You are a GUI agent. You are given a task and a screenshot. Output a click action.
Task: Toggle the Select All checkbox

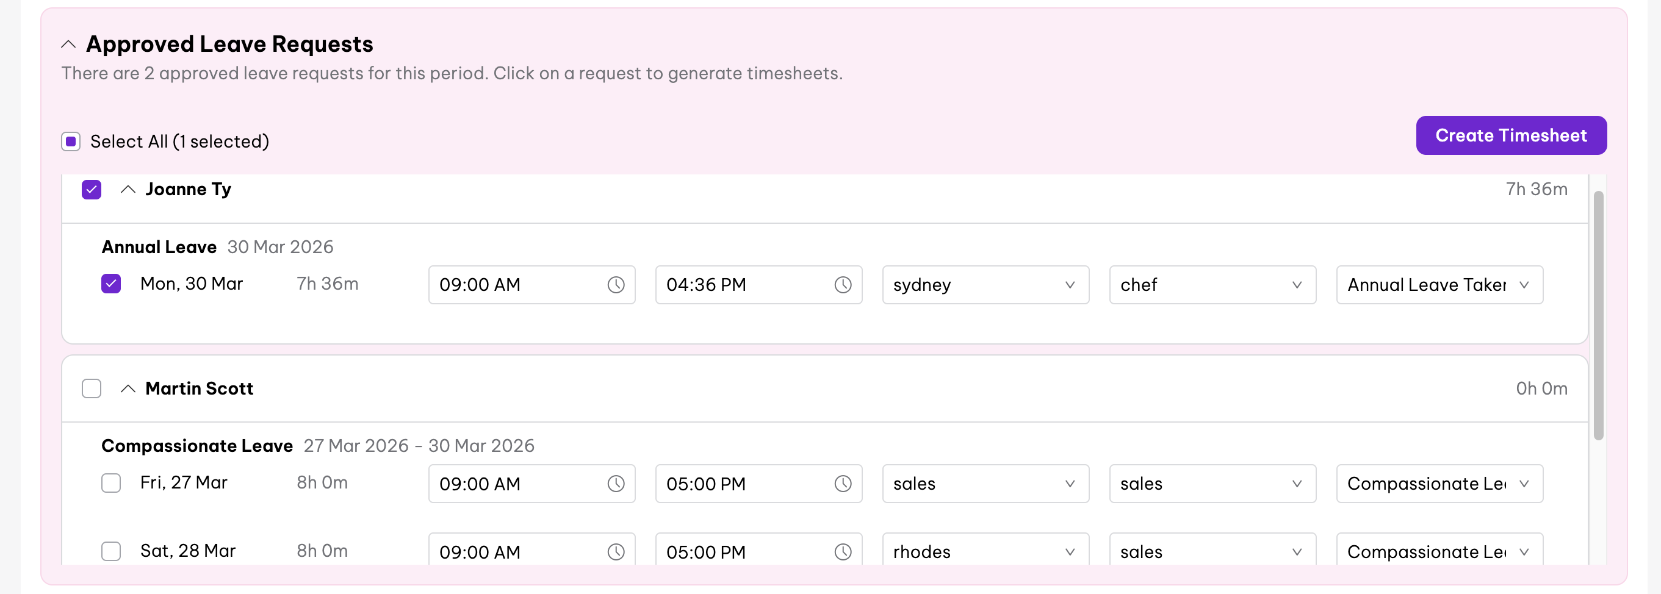(71, 141)
